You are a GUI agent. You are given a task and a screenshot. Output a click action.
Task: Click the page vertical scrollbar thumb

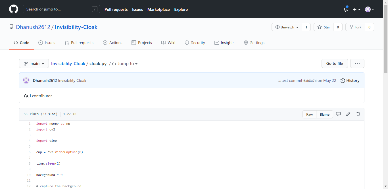coord(385,39)
